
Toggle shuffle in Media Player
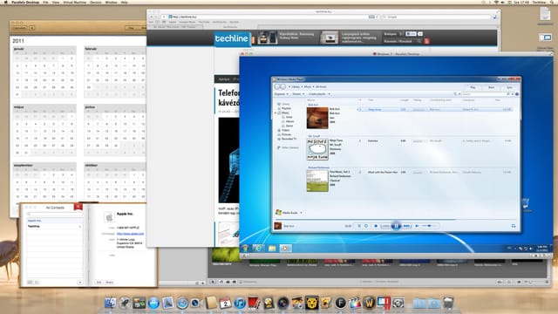tap(359, 226)
